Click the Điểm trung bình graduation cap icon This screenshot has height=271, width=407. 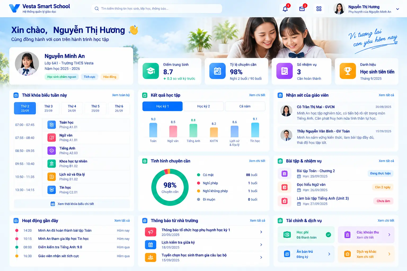click(x=151, y=71)
